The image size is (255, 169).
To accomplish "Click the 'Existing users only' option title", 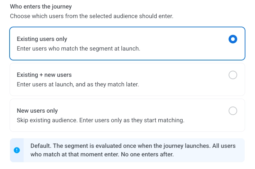I will pos(42,39).
